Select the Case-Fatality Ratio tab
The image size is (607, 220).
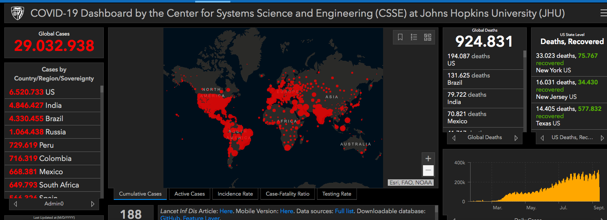coord(287,194)
